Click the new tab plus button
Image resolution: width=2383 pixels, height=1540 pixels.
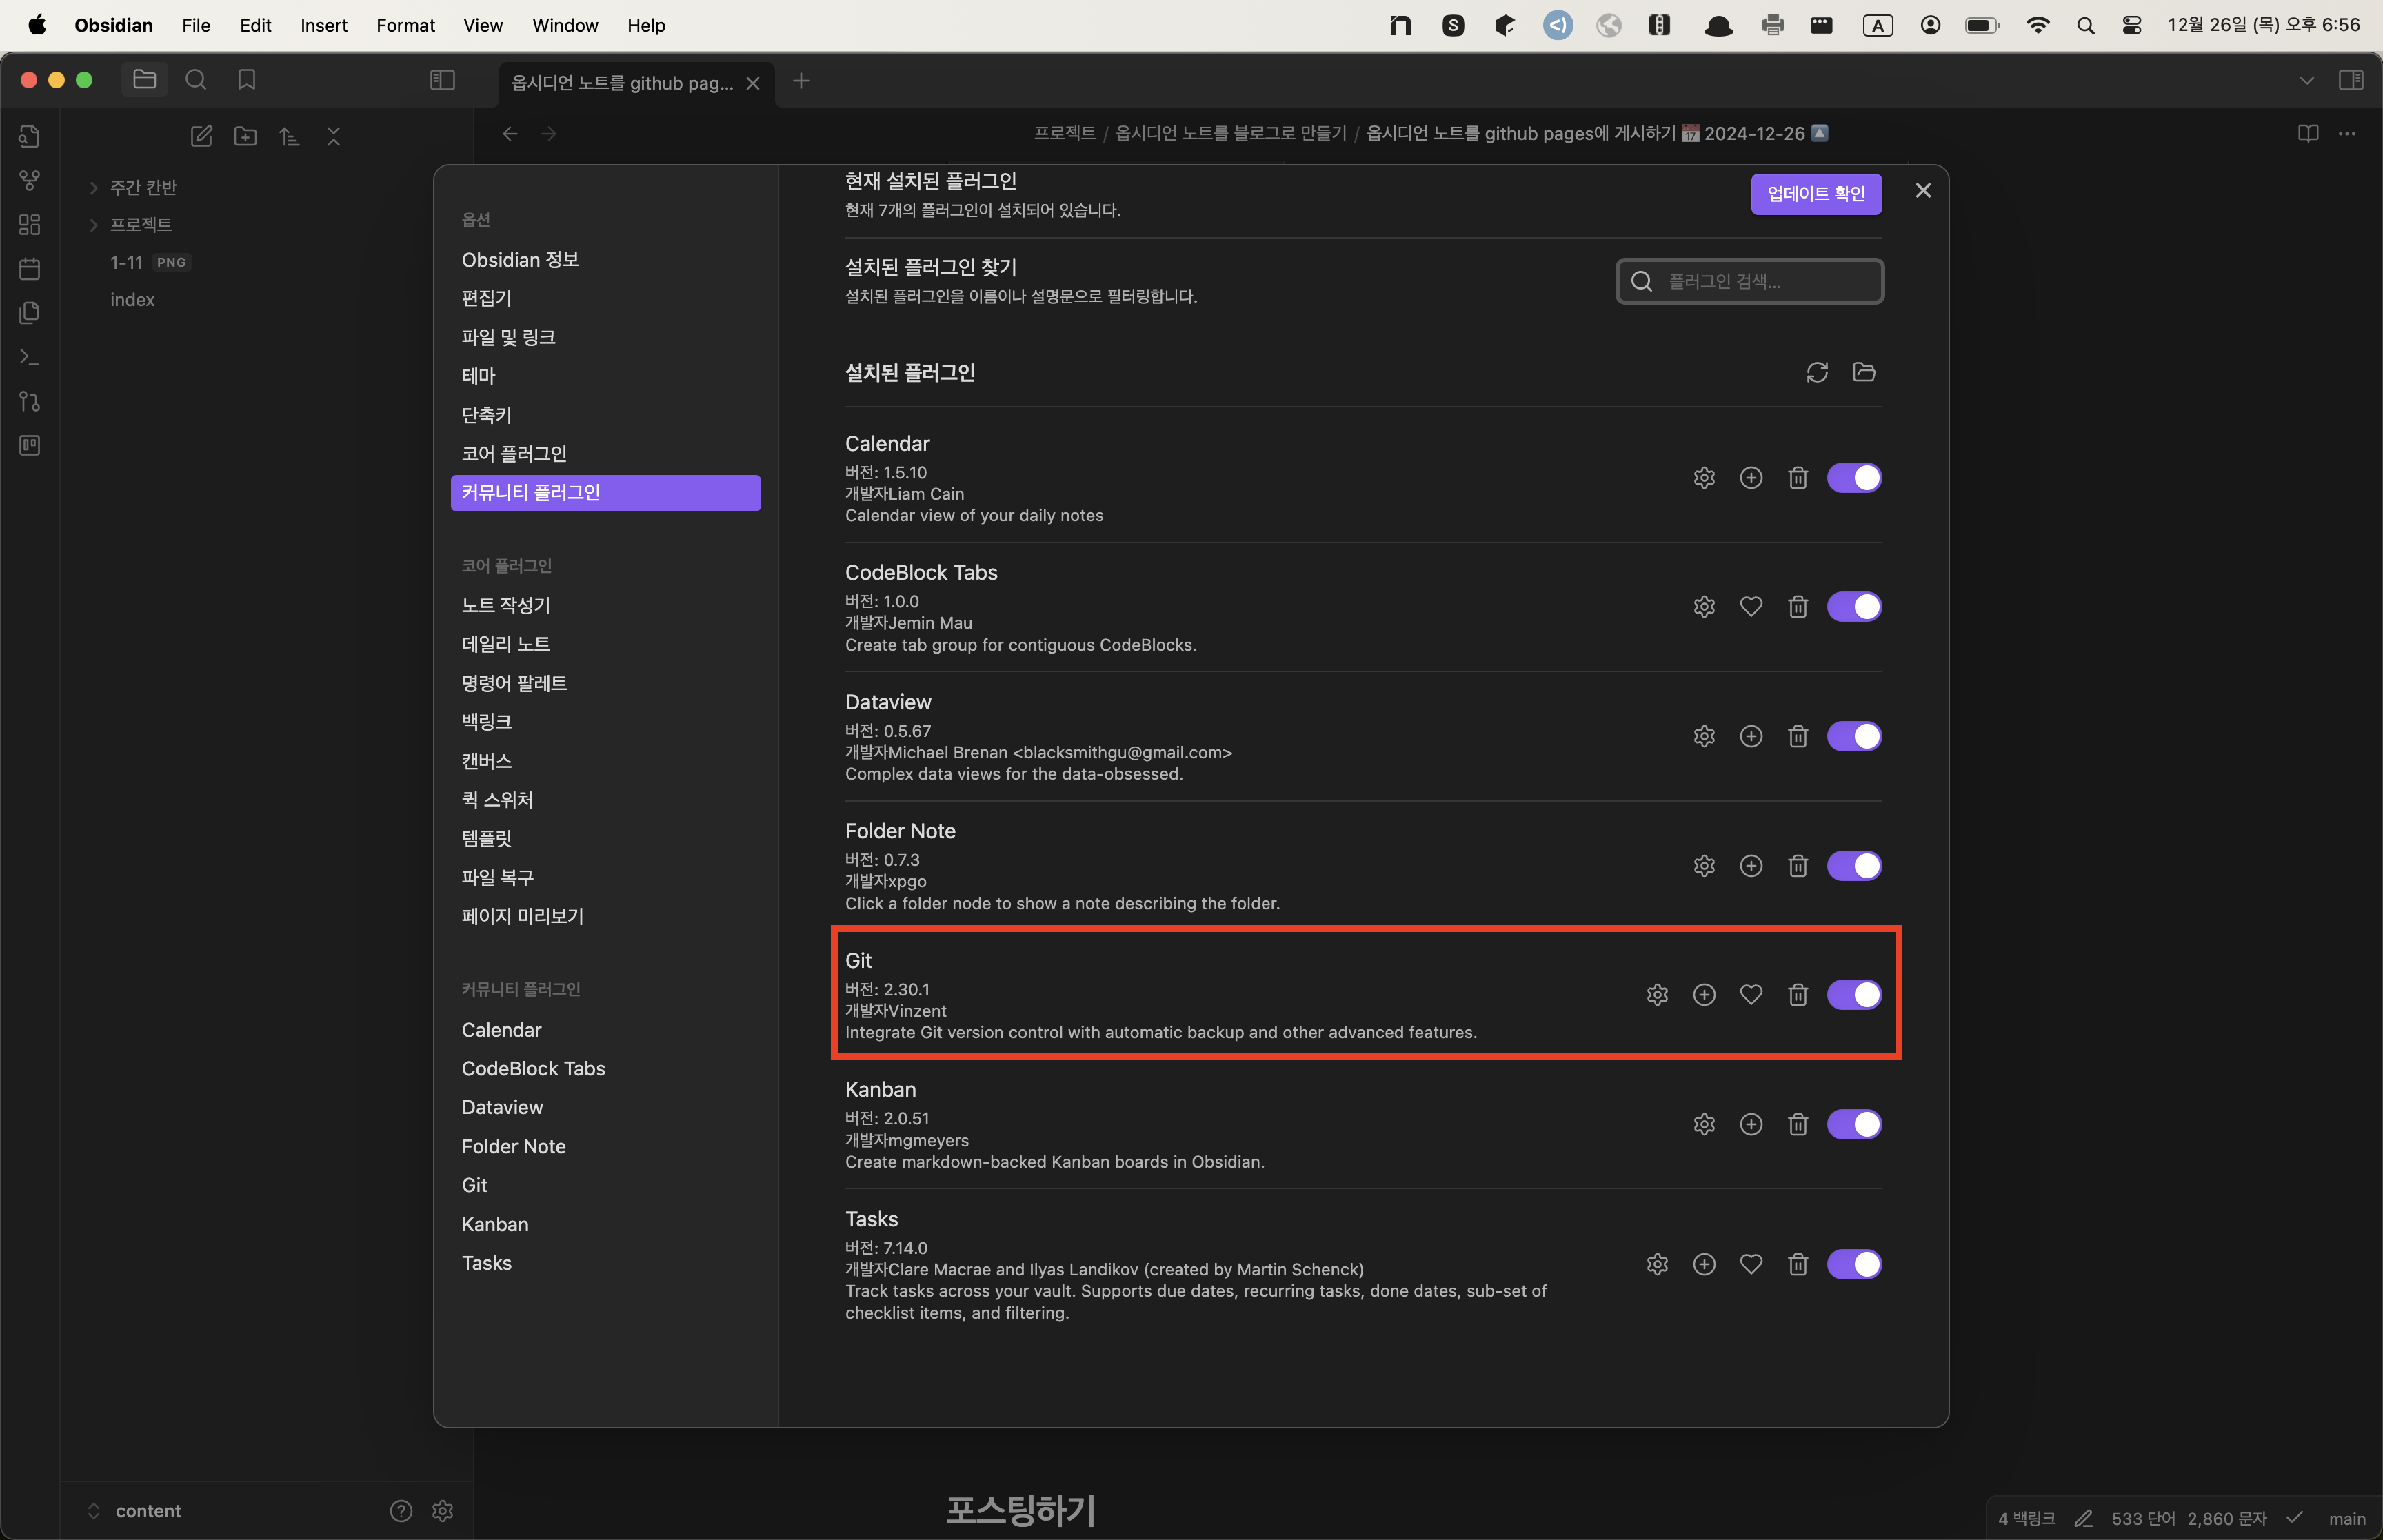point(801,80)
